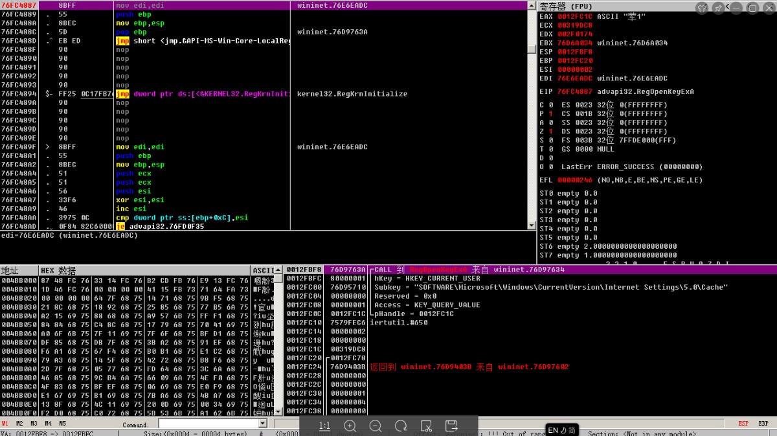
Task: Select the EBX register value 76D6A034
Action: click(575, 43)
